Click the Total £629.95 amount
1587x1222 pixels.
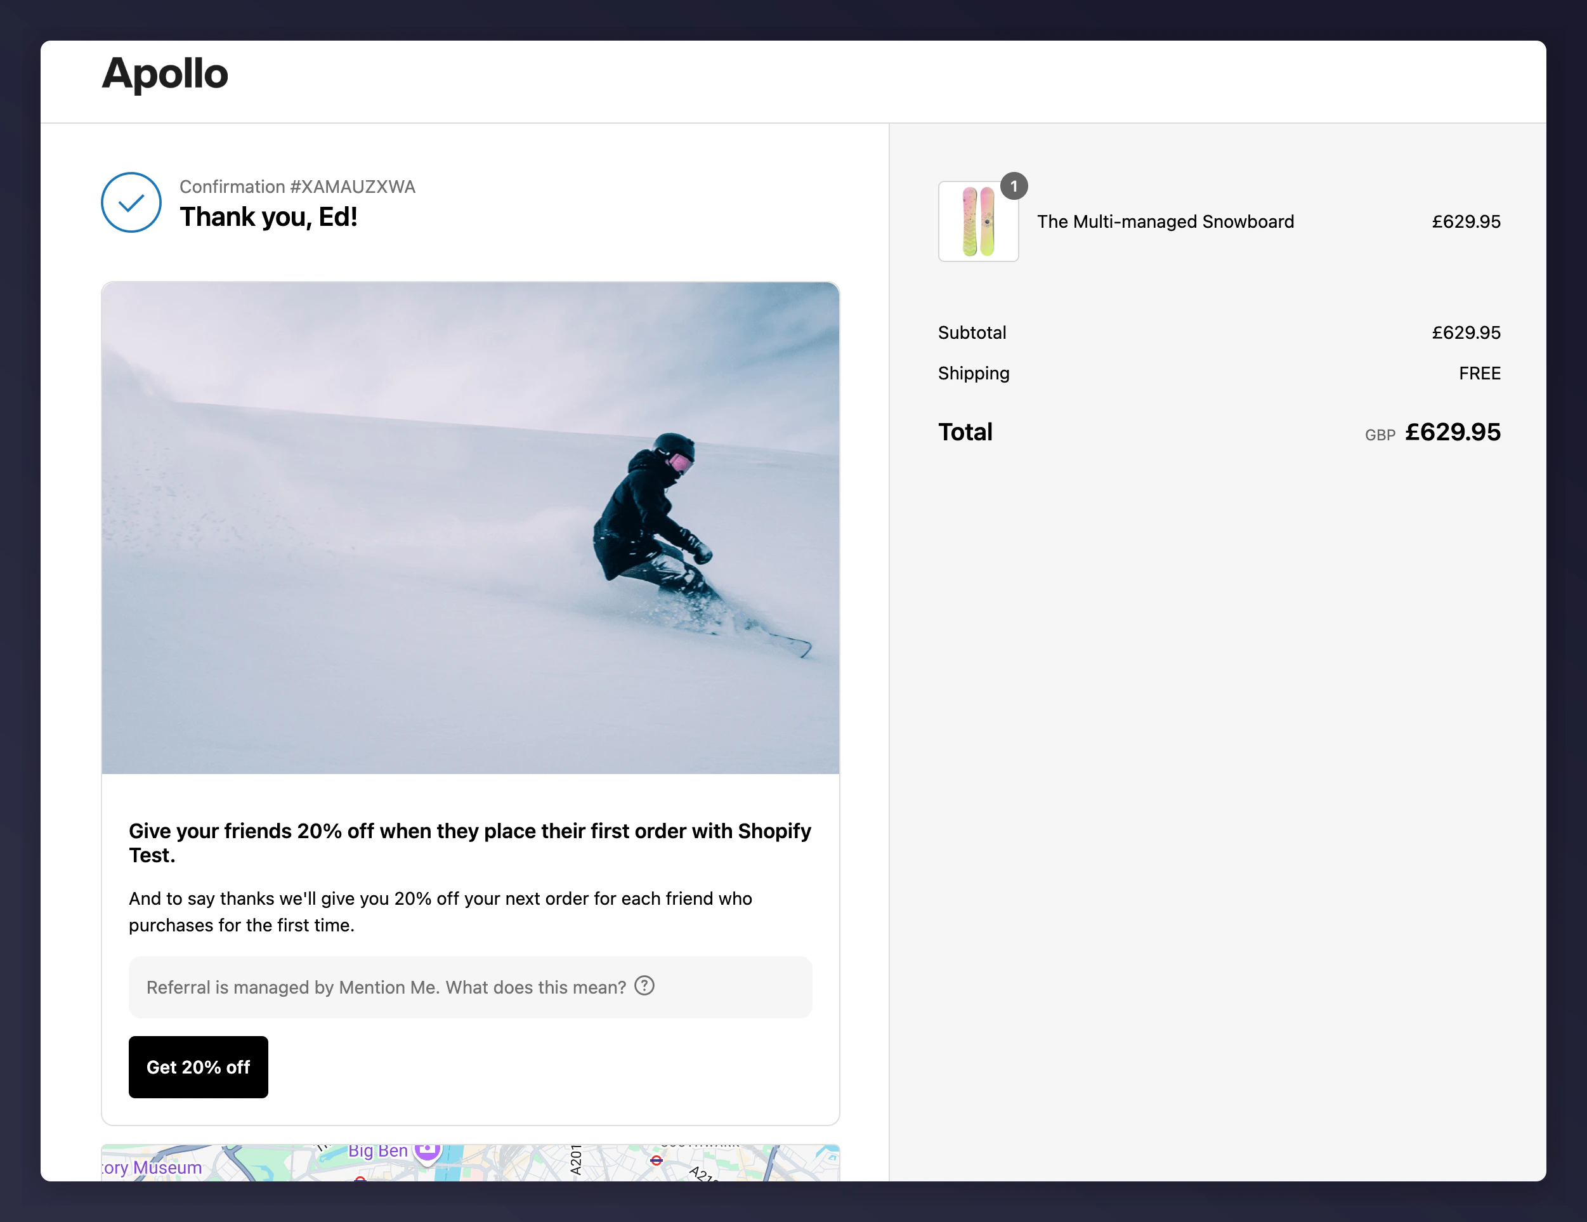[x=1452, y=432]
